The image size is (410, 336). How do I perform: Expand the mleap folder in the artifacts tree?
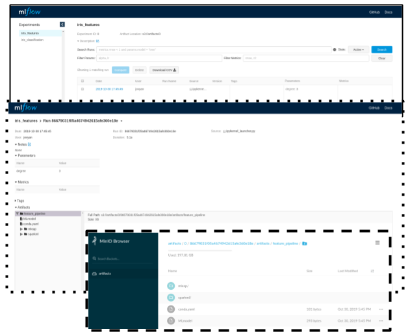click(x=21, y=229)
